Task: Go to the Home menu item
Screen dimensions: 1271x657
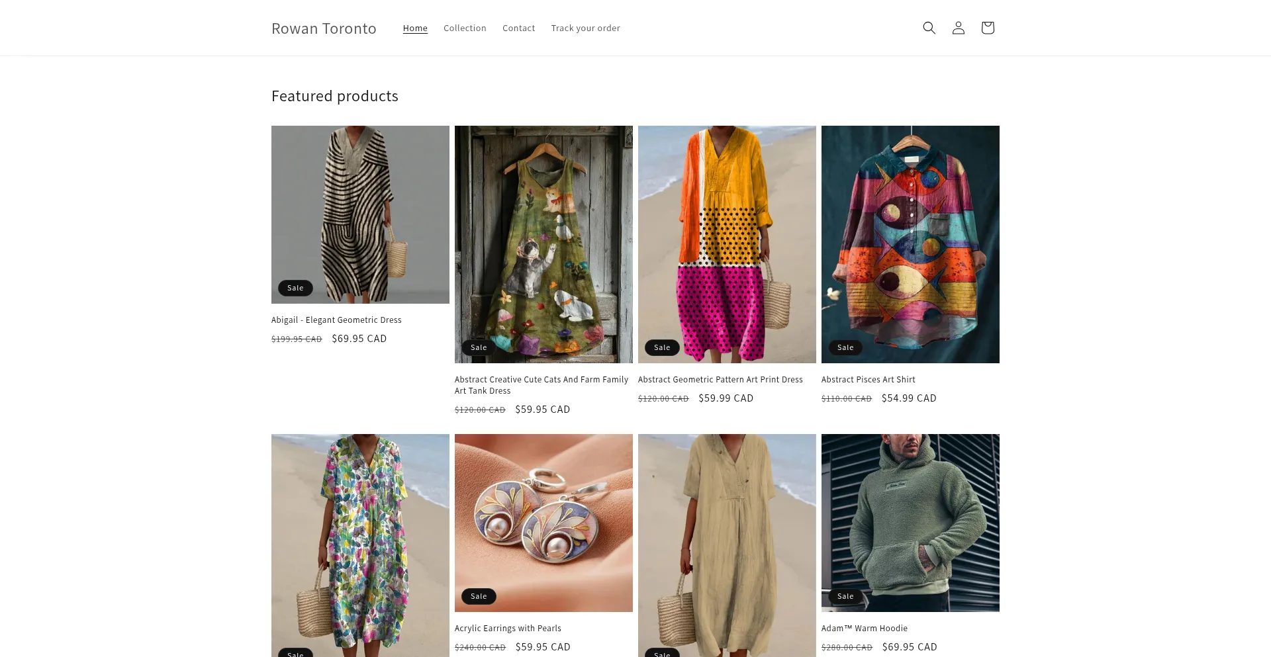Action: [x=415, y=28]
